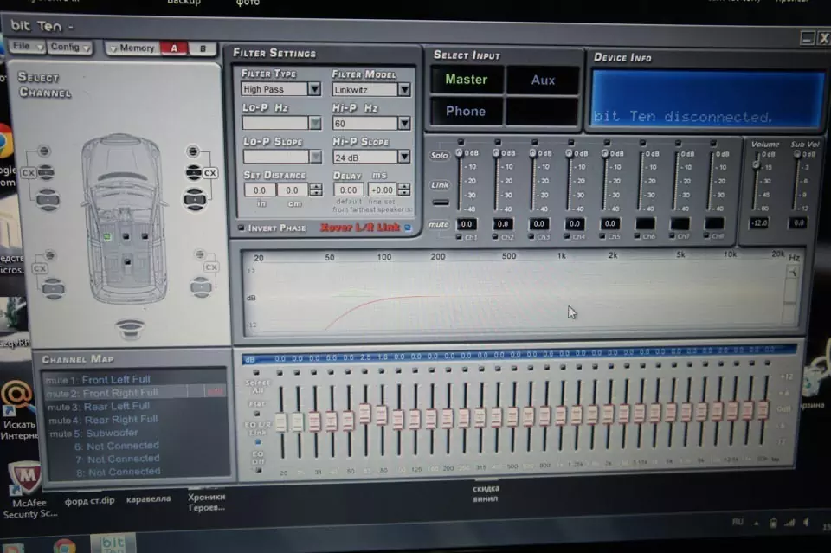Select the rear left tweeter speaker
This screenshot has width=831, height=553.
pos(50,255)
